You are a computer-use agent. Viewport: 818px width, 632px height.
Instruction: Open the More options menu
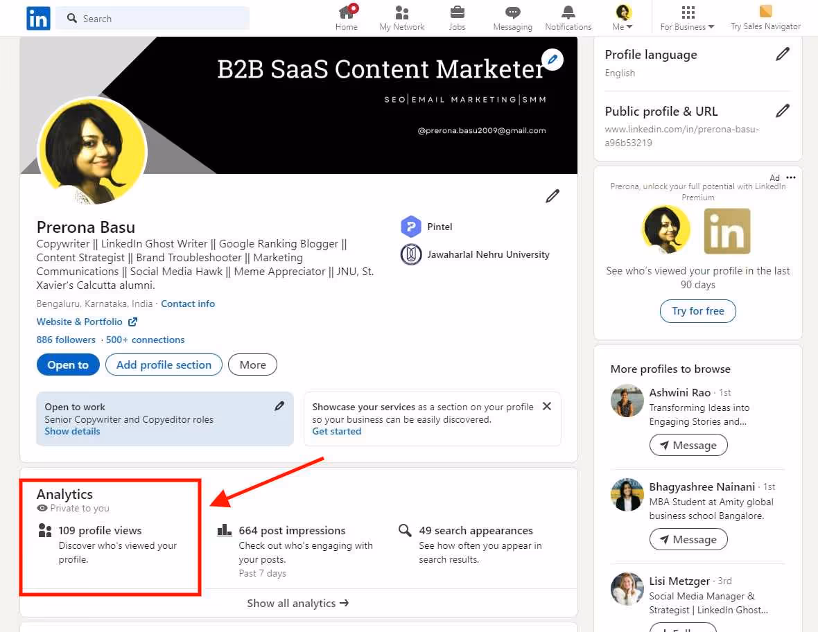point(252,365)
